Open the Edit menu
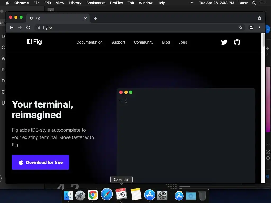271x203 pixels. [x=48, y=3]
